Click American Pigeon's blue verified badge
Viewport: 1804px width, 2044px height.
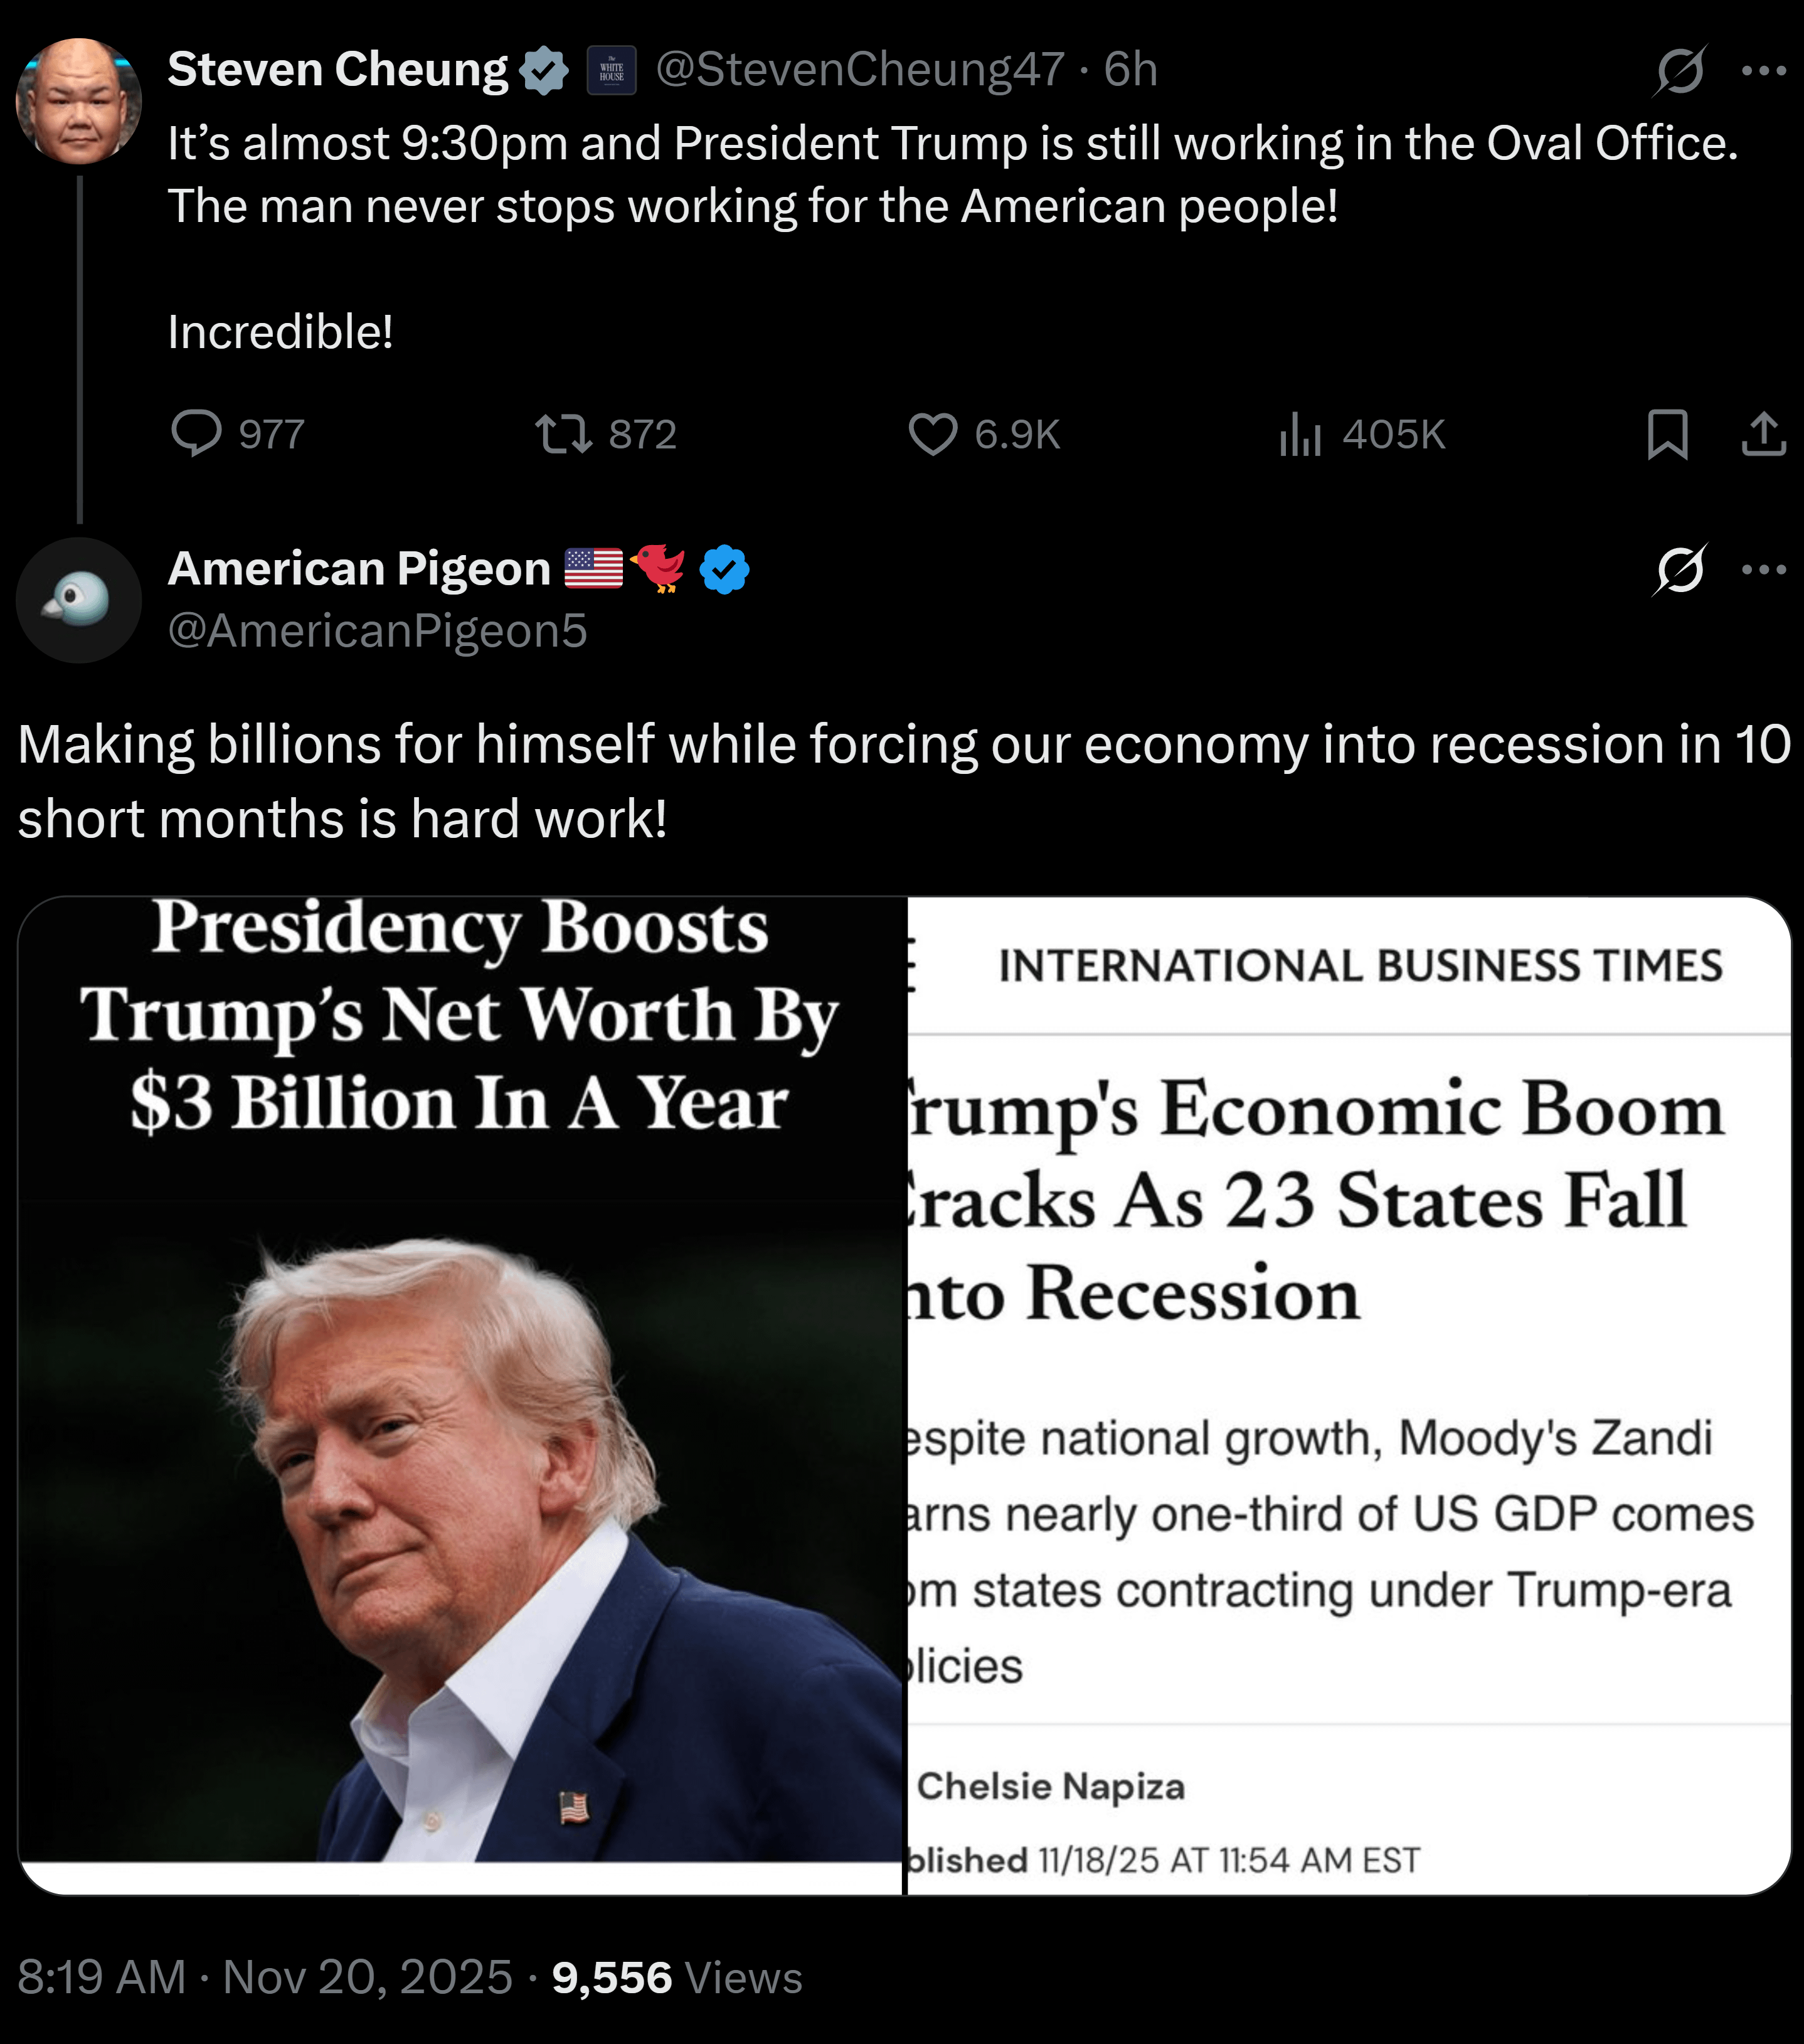coord(724,569)
